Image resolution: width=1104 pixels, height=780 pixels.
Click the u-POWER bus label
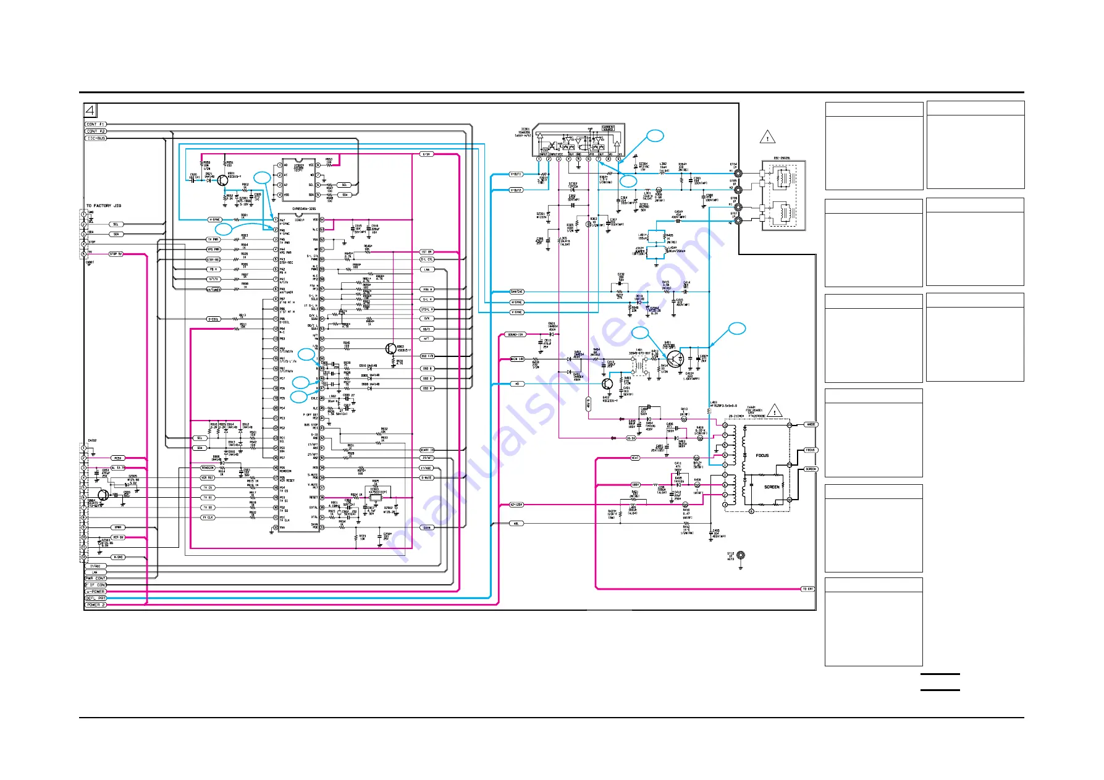95,592
